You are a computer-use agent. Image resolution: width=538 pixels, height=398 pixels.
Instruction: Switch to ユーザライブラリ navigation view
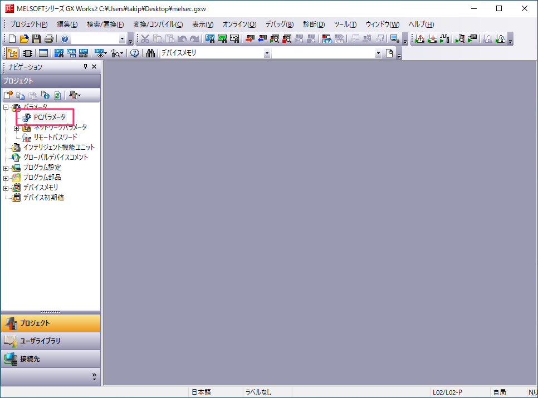[x=51, y=341]
